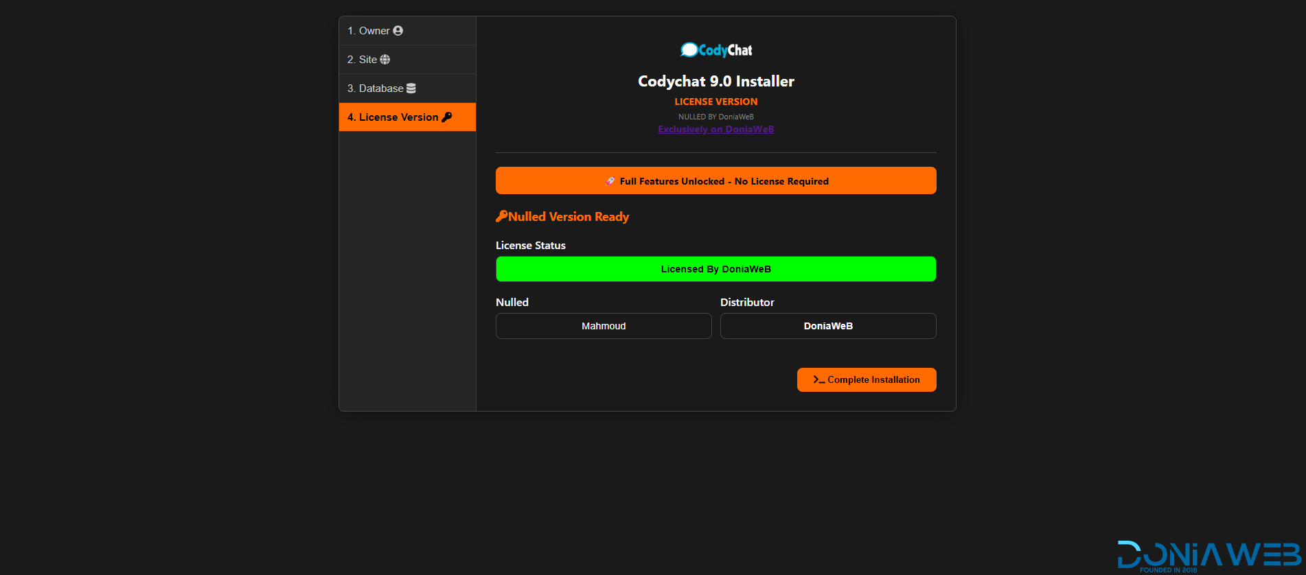Click the key icon in License Version step

(x=447, y=117)
